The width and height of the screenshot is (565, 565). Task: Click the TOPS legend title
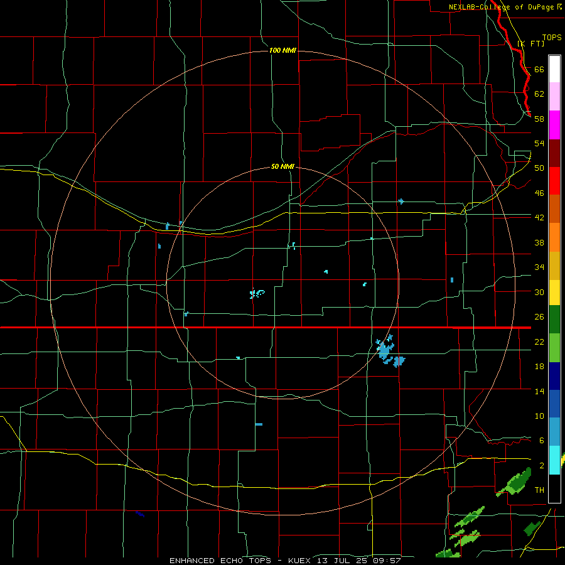point(552,38)
